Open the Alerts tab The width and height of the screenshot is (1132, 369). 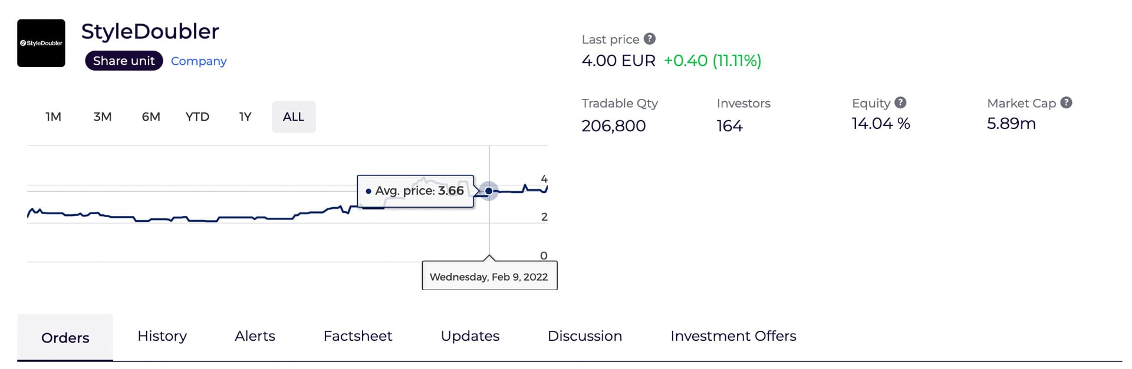click(x=255, y=336)
